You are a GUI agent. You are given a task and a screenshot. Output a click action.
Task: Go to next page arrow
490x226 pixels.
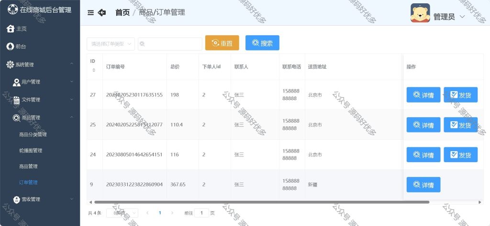click(x=172, y=213)
